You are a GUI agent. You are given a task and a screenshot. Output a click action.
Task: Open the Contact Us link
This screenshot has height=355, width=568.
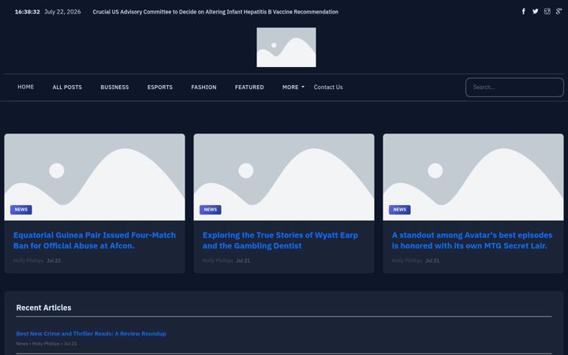pyautogui.click(x=328, y=88)
